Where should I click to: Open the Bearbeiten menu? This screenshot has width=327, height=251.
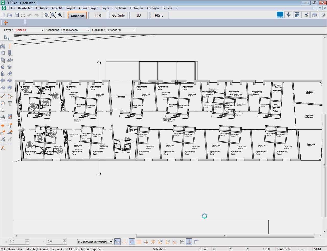25,8
